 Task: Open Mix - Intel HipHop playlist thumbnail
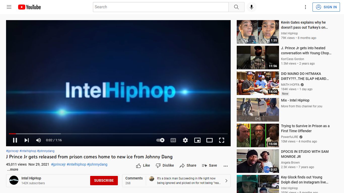point(258,110)
